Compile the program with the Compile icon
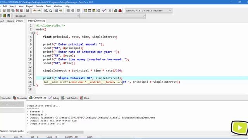This screenshot has height=139, width=248. point(85,10)
